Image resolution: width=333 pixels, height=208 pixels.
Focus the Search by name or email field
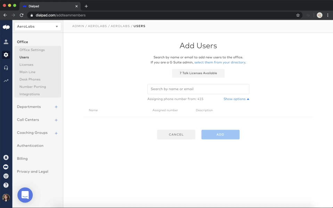198,89
